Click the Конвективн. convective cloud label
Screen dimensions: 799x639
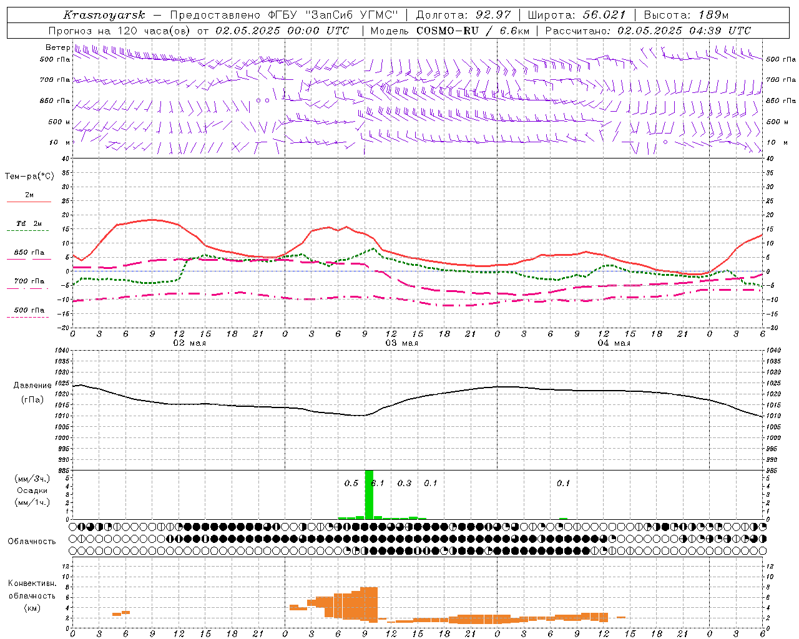[x=32, y=583]
